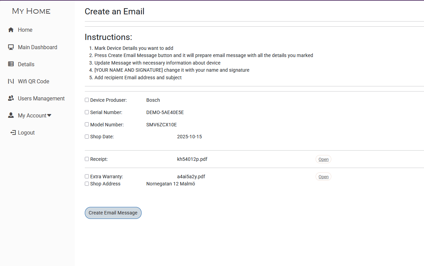Click the Users Management people icon
Viewport: 424px width, 266px height.
[11, 98]
